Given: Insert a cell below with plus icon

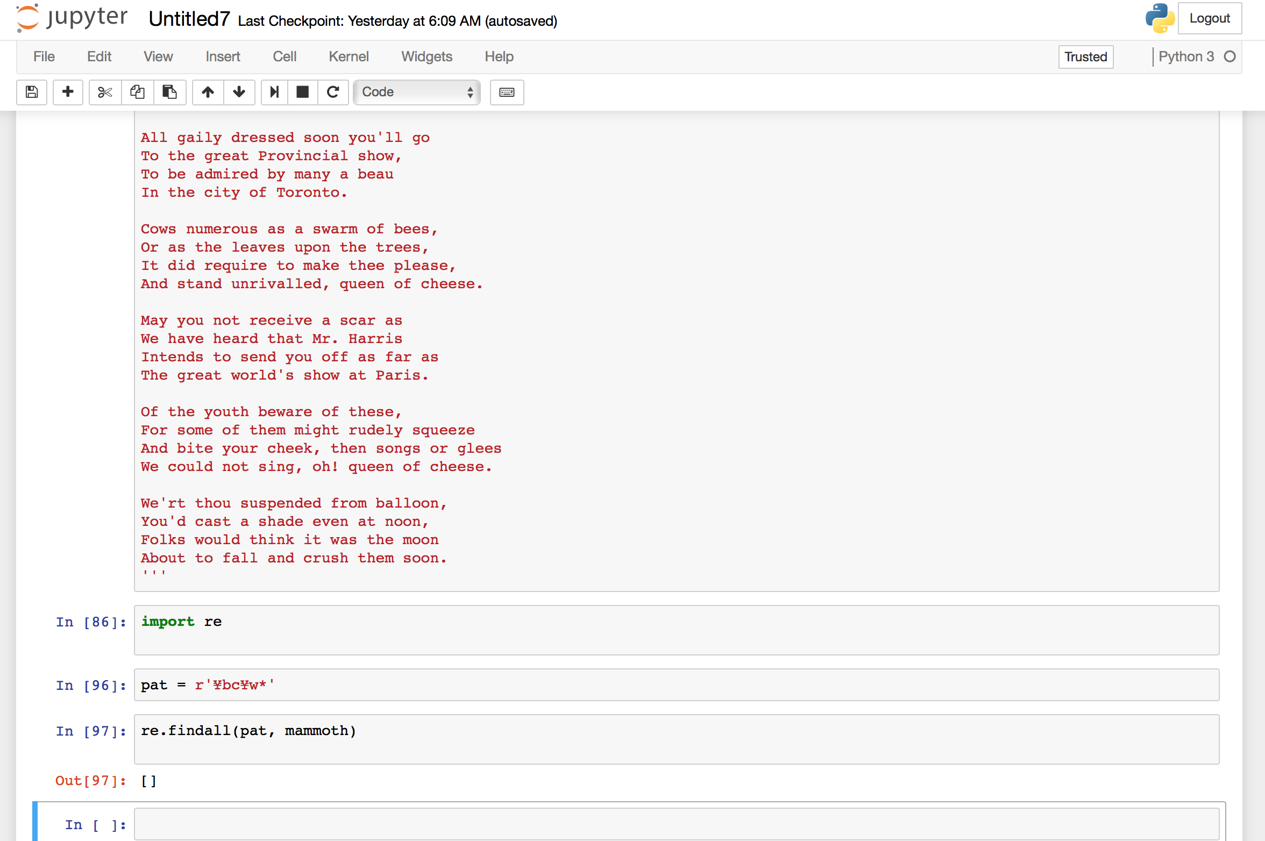Looking at the screenshot, I should pos(68,92).
